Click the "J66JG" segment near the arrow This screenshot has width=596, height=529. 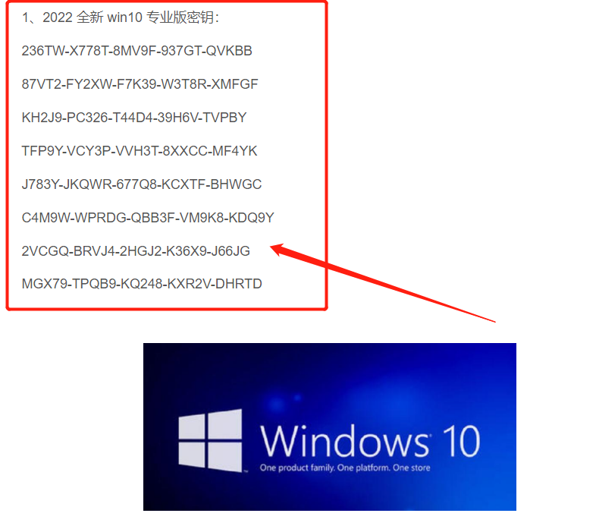tap(231, 251)
